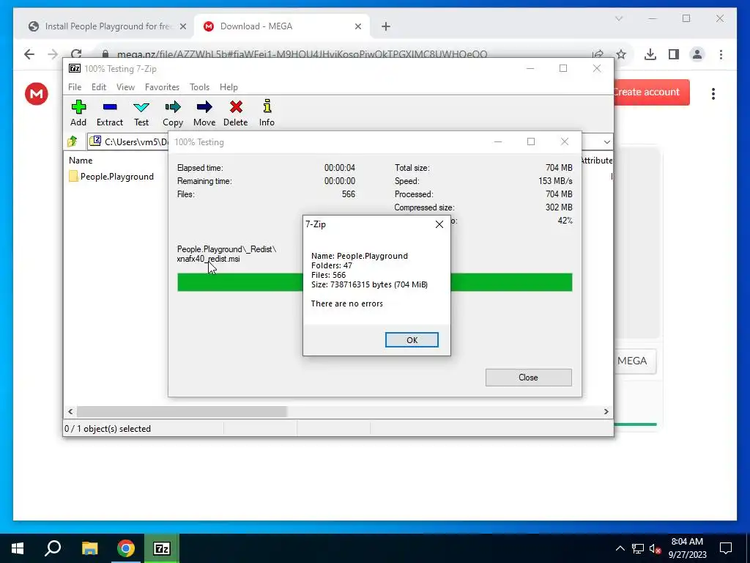Click the MEGA logo on the page
The height and width of the screenshot is (563, 750).
(37, 93)
